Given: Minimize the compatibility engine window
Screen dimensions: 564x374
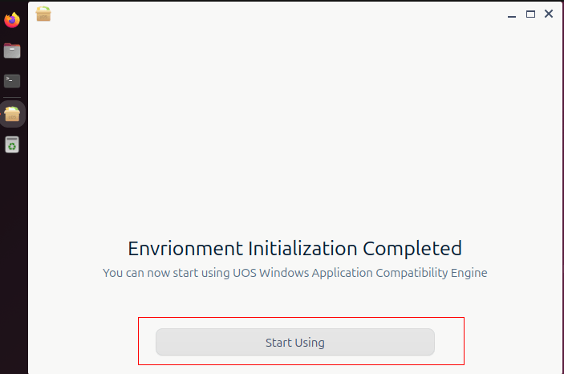Looking at the screenshot, I should [512, 14].
